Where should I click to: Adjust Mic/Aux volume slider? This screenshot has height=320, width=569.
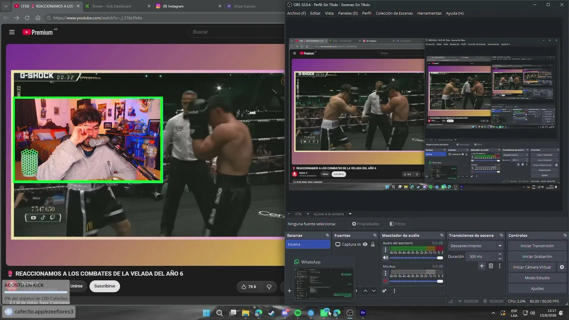pos(417,281)
